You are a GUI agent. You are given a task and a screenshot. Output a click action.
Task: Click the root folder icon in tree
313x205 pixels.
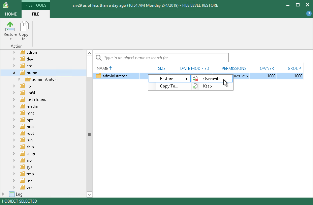(x=22, y=133)
